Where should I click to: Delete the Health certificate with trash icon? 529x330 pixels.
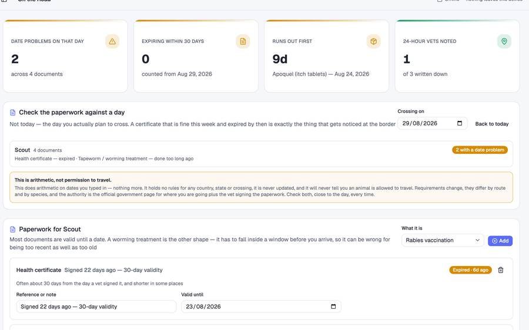501,270
